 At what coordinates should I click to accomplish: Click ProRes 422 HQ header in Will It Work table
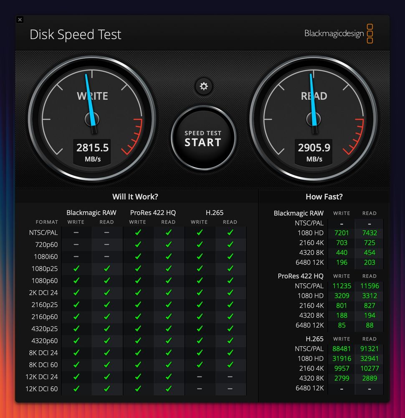coord(153,213)
